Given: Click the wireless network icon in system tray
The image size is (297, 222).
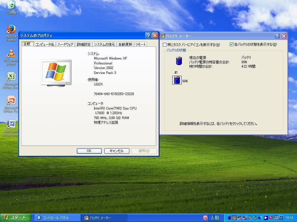Looking at the screenshot, I should 245,218.
